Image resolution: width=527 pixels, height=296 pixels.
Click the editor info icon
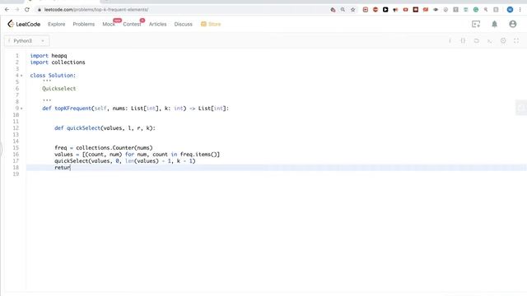tap(450, 41)
